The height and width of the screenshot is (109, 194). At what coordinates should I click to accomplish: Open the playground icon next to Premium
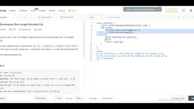click(183, 11)
